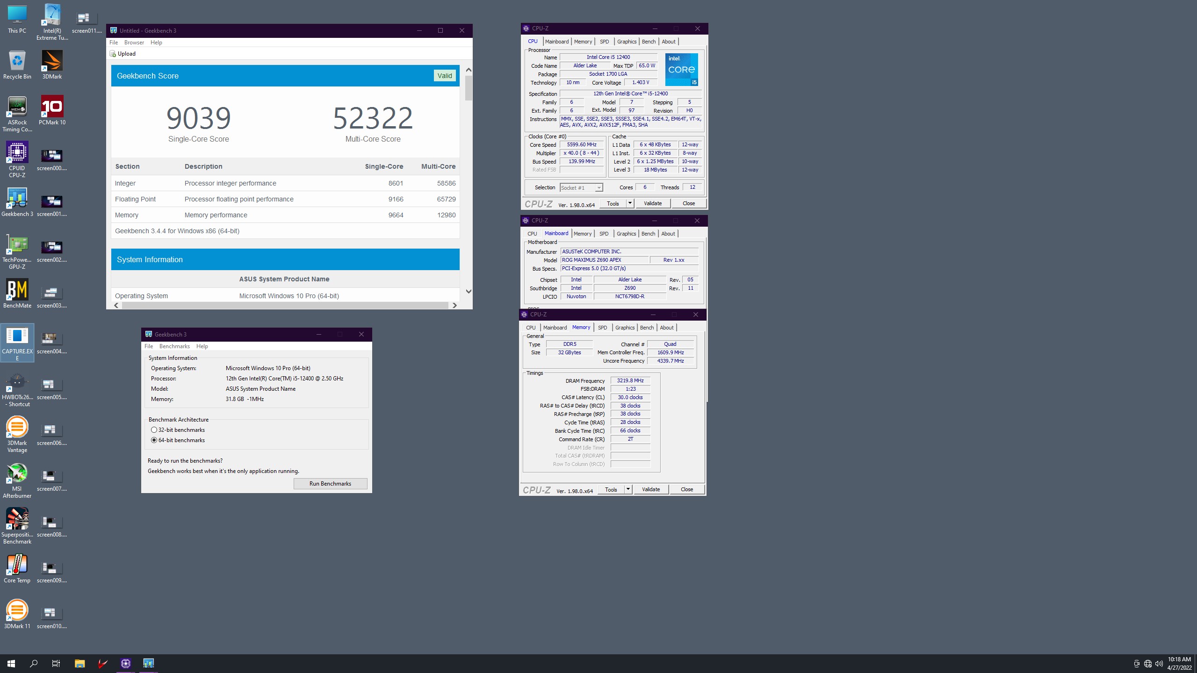Click scroll down arrow in Geekbench results
Viewport: 1197px width, 673px height.
(469, 291)
